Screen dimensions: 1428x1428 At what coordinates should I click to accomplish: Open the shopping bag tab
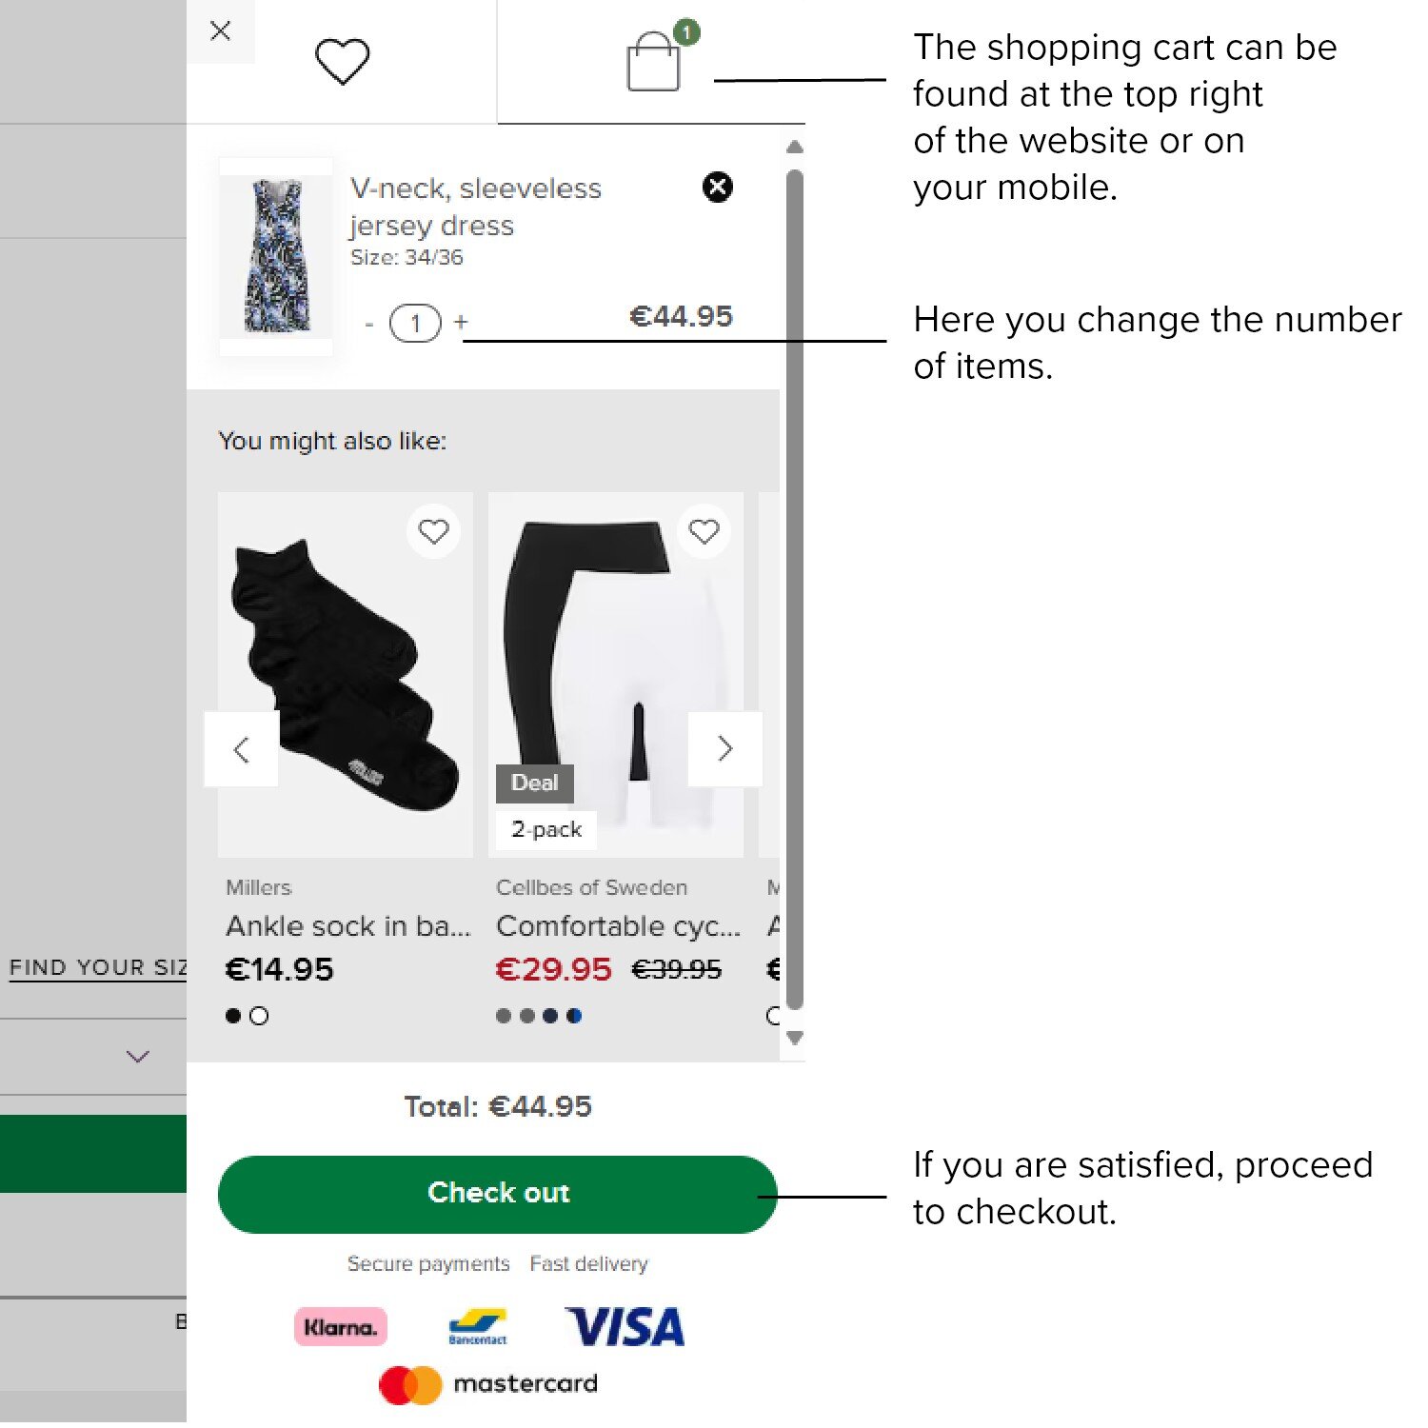[x=653, y=63]
